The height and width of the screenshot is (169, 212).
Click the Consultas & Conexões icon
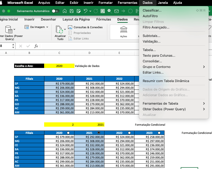[70, 27]
